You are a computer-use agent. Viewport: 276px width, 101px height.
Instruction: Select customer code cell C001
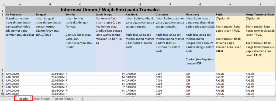click(170, 74)
